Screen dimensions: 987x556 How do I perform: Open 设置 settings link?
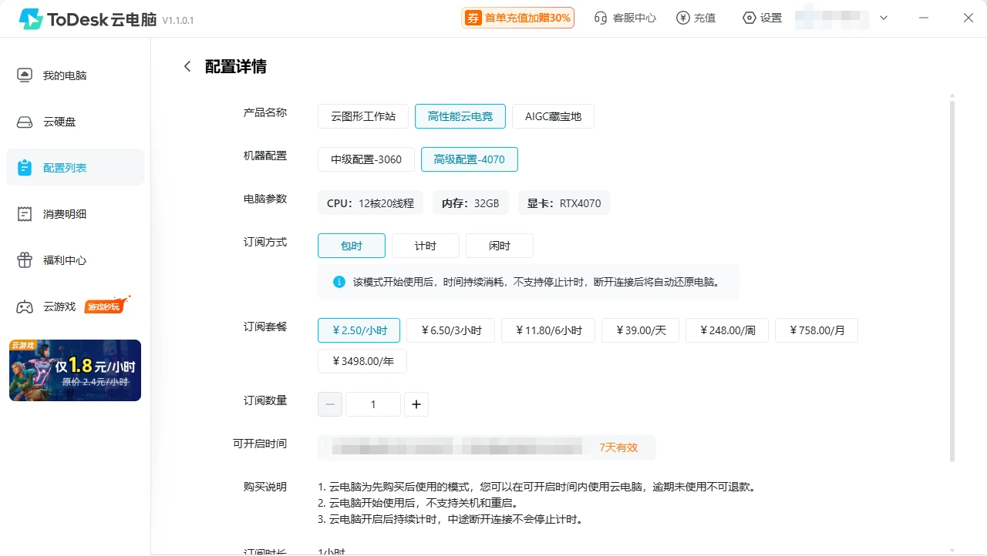point(762,18)
